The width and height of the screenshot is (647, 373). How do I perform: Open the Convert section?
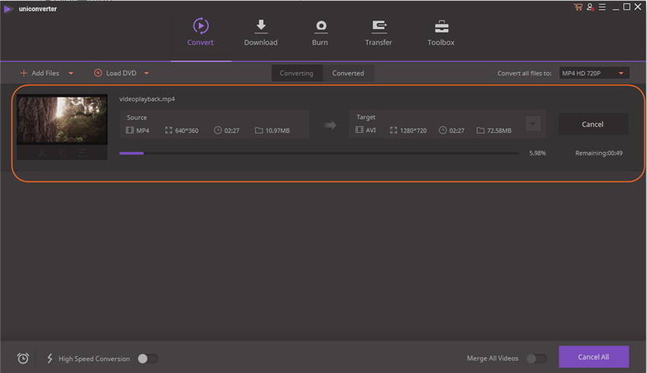pyautogui.click(x=200, y=32)
